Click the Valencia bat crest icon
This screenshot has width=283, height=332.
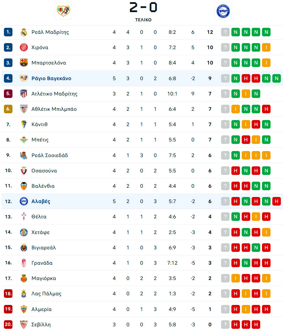pos(24,186)
